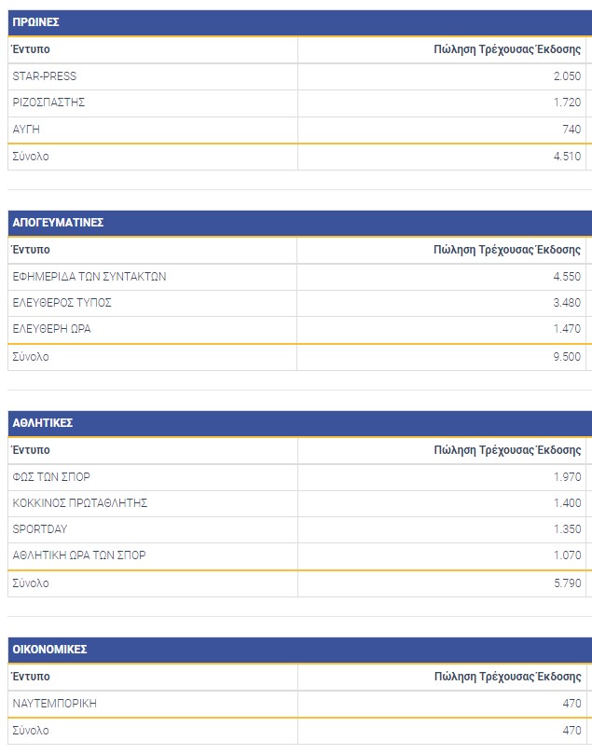The image size is (592, 754).
Task: Select the ΝΑΥΤΕΜΠΟΡΙΚΗ newspaper
Action: (x=55, y=704)
